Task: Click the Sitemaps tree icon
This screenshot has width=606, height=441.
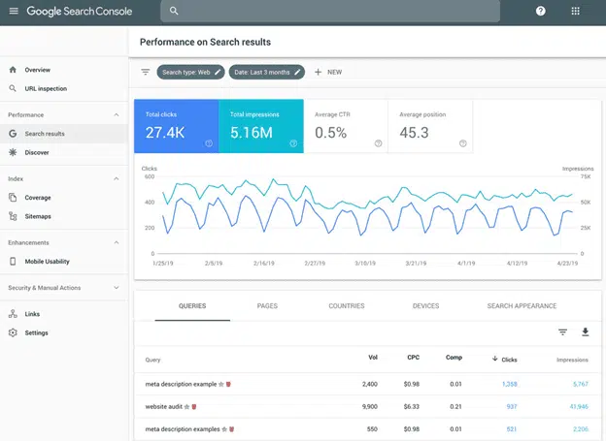Action: (x=13, y=216)
